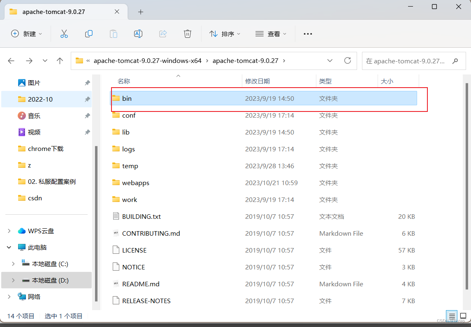The height and width of the screenshot is (327, 471).
Task: Select the RELEASE-NOTES file row
Action: click(264, 301)
